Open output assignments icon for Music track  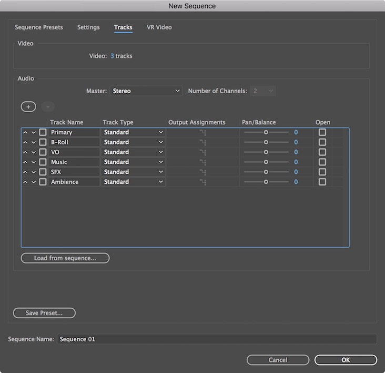203,162
